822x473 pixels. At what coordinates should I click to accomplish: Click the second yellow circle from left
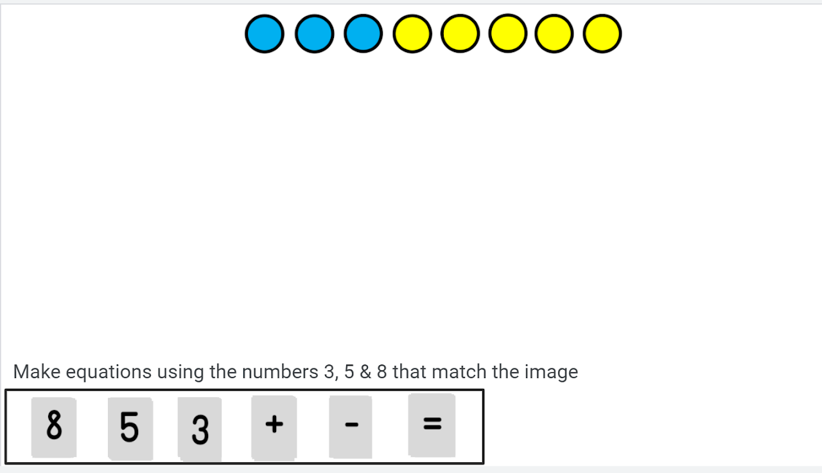[x=460, y=34]
